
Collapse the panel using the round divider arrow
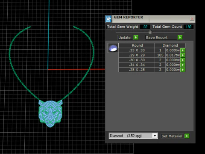pyautogui.click(x=150, y=32)
